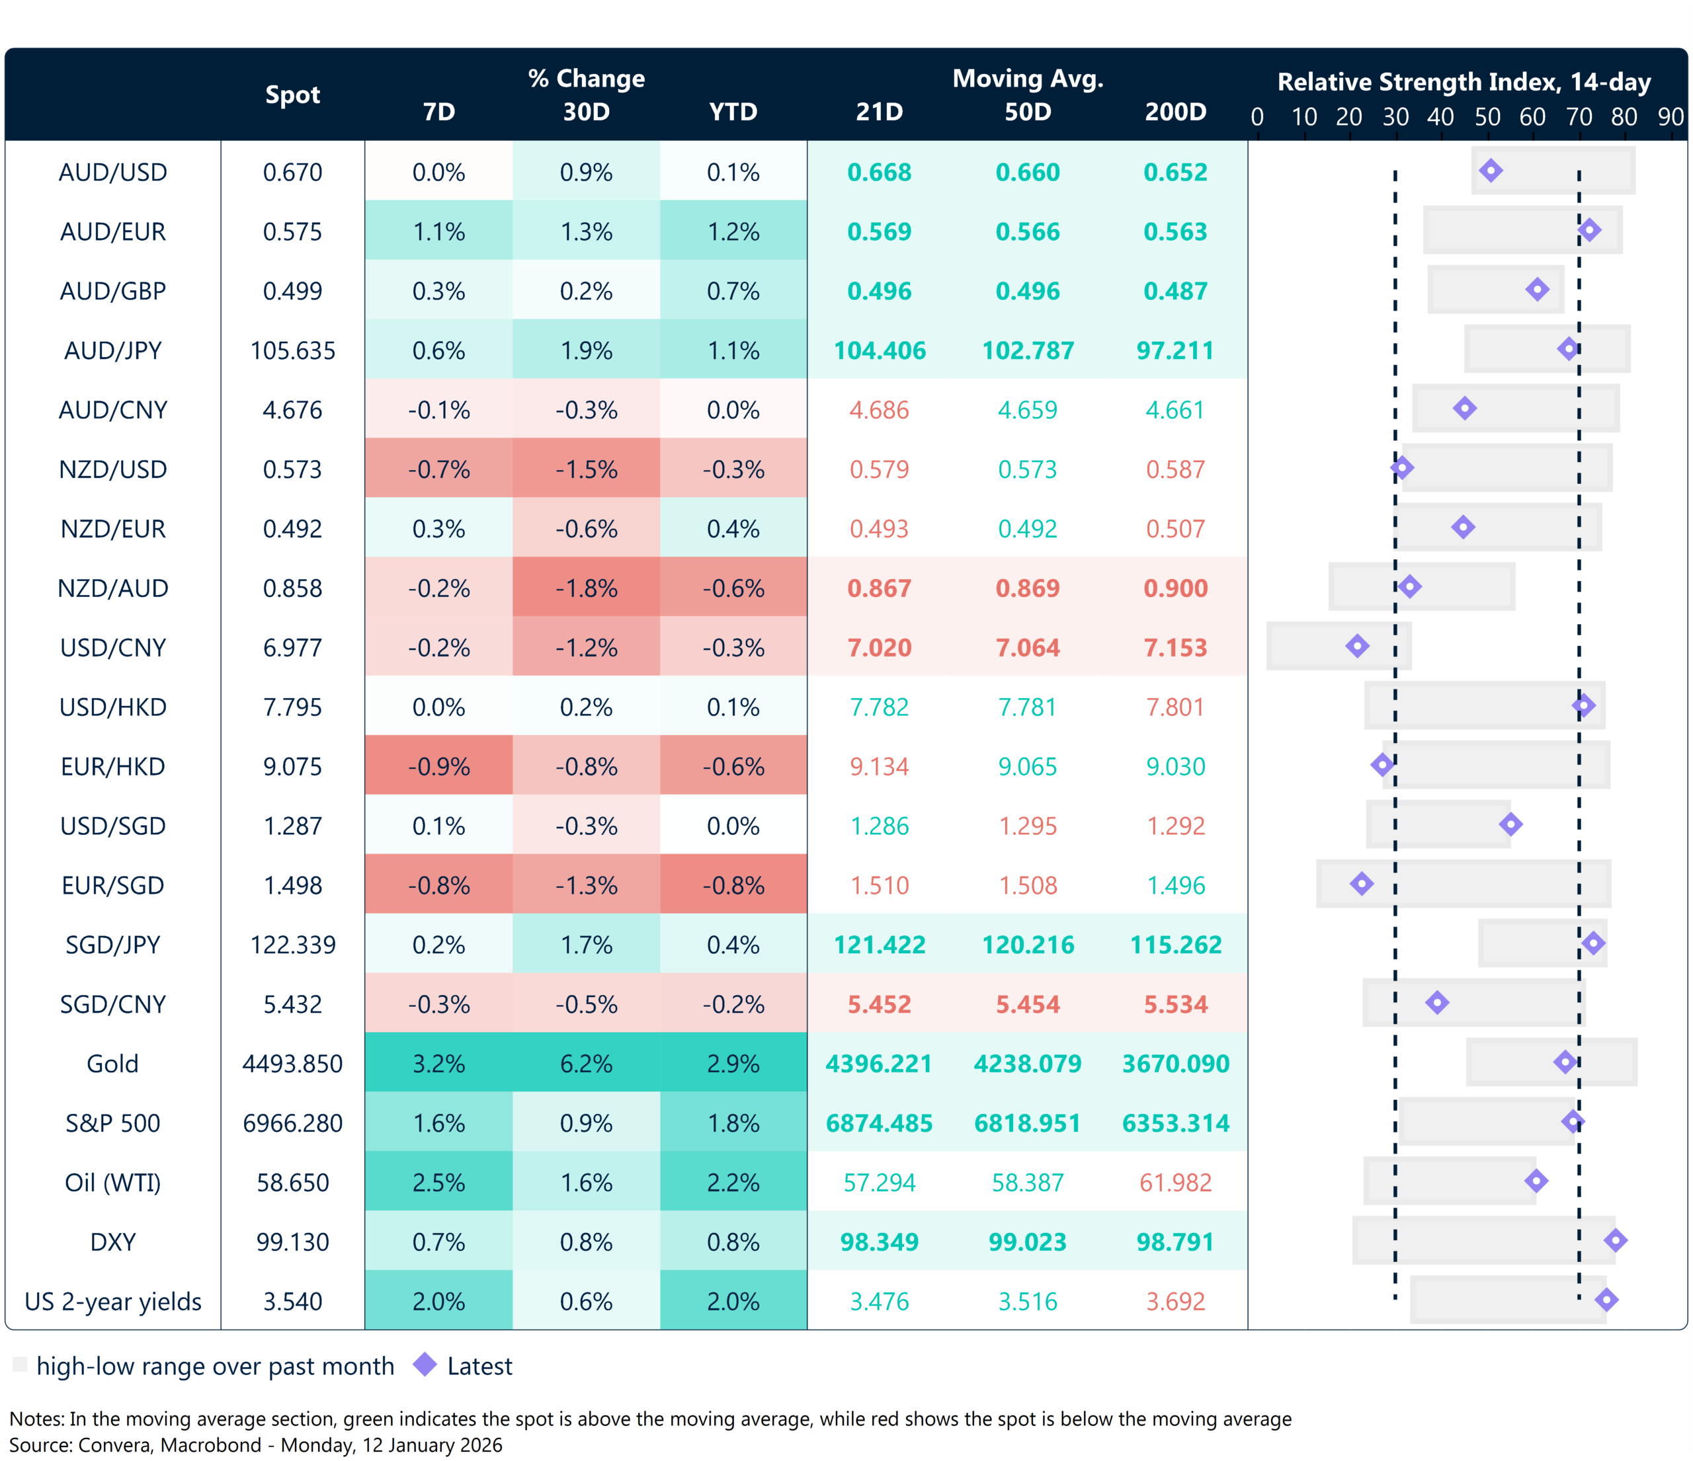1693x1461 pixels.
Task: Select the Oil (WTI) RSI diamond marker
Action: 1536,1181
